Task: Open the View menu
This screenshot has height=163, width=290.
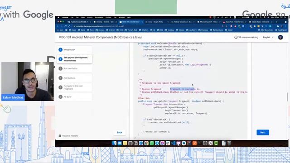Action: [83, 17]
